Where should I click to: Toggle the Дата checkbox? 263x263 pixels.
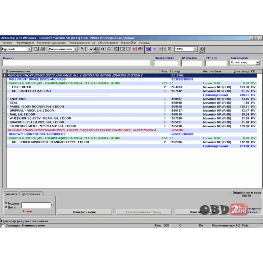[x=6, y=207]
